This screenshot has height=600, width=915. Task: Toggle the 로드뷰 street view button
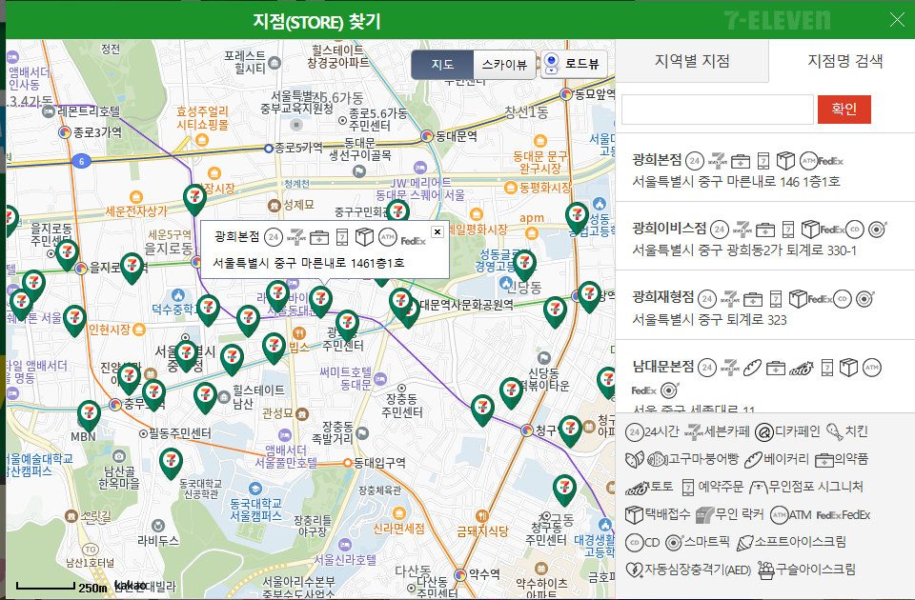[x=574, y=64]
